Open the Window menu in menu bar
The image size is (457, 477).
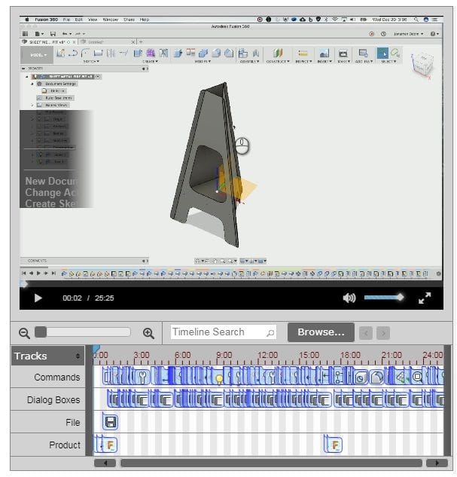point(110,20)
